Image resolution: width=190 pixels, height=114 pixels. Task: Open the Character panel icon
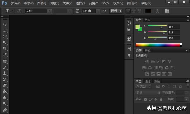[129, 49]
